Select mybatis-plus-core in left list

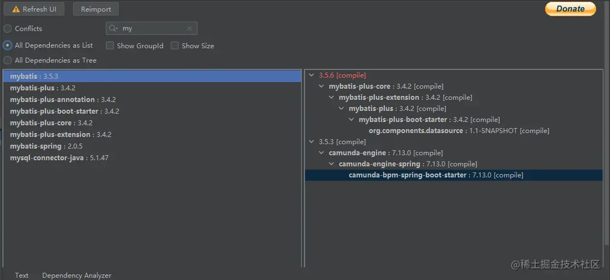tap(152, 123)
